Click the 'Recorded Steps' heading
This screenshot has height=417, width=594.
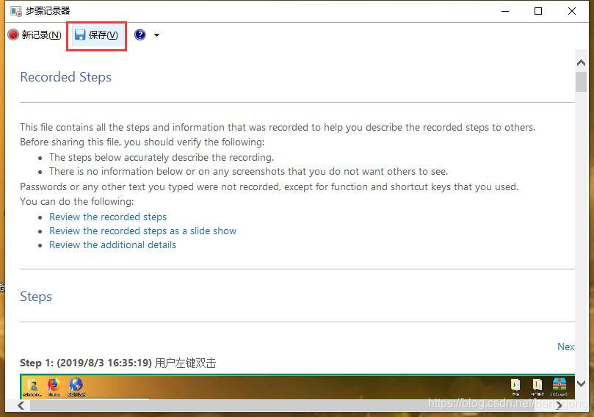[65, 77]
